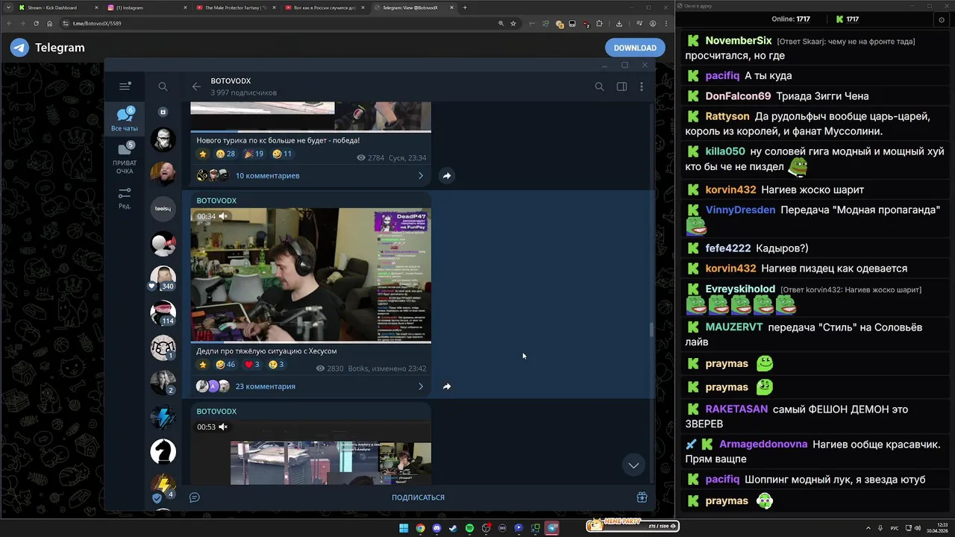This screenshot has width=955, height=537.
Task: Open the gift icon near ПОДПИСАТЬСЯ
Action: (642, 497)
